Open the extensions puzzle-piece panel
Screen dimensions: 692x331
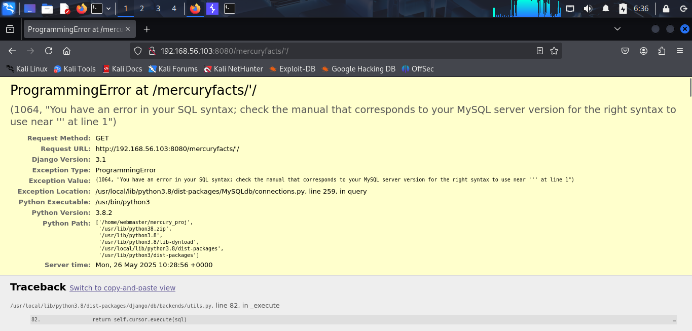662,51
